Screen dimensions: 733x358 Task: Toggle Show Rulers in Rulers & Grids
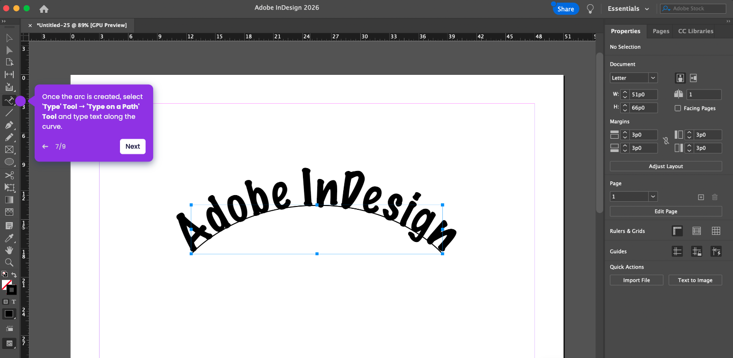[677, 231]
